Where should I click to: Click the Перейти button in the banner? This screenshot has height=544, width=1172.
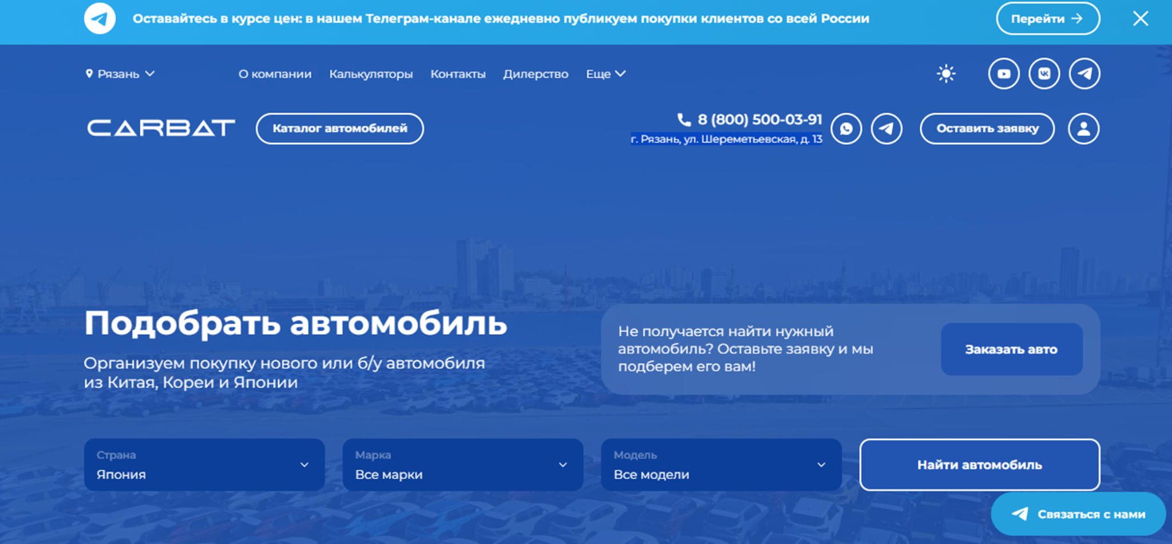point(1048,18)
